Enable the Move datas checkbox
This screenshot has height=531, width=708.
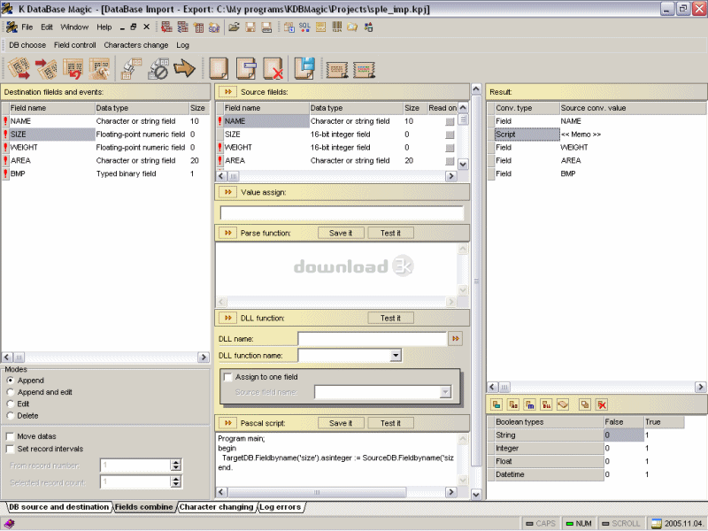point(11,436)
